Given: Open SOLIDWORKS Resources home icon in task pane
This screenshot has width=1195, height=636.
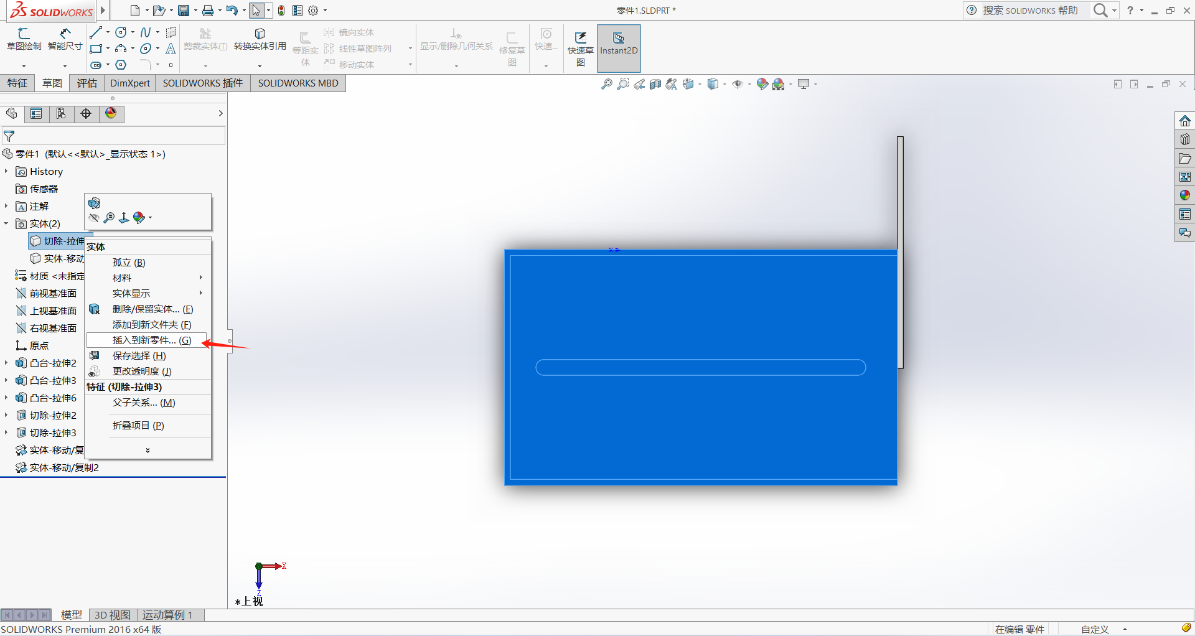Looking at the screenshot, I should pos(1185,121).
